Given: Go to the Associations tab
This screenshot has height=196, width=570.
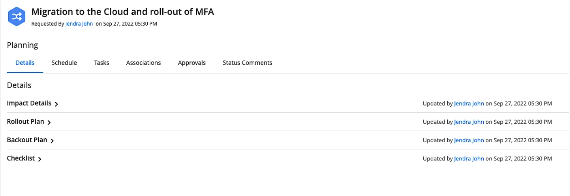Looking at the screenshot, I should click(x=143, y=63).
